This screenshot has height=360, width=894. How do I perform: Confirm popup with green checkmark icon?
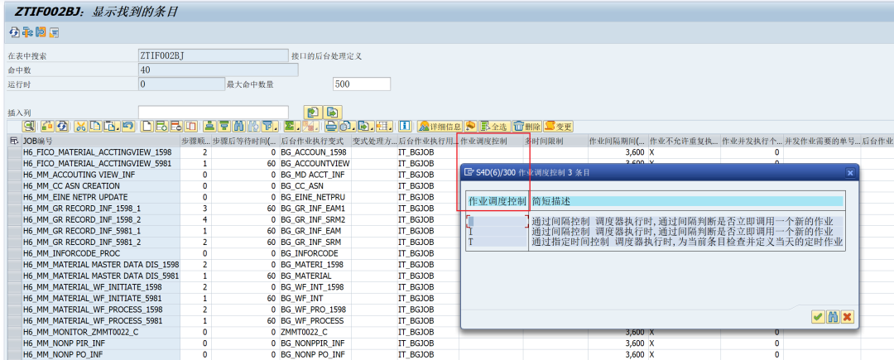coord(818,317)
